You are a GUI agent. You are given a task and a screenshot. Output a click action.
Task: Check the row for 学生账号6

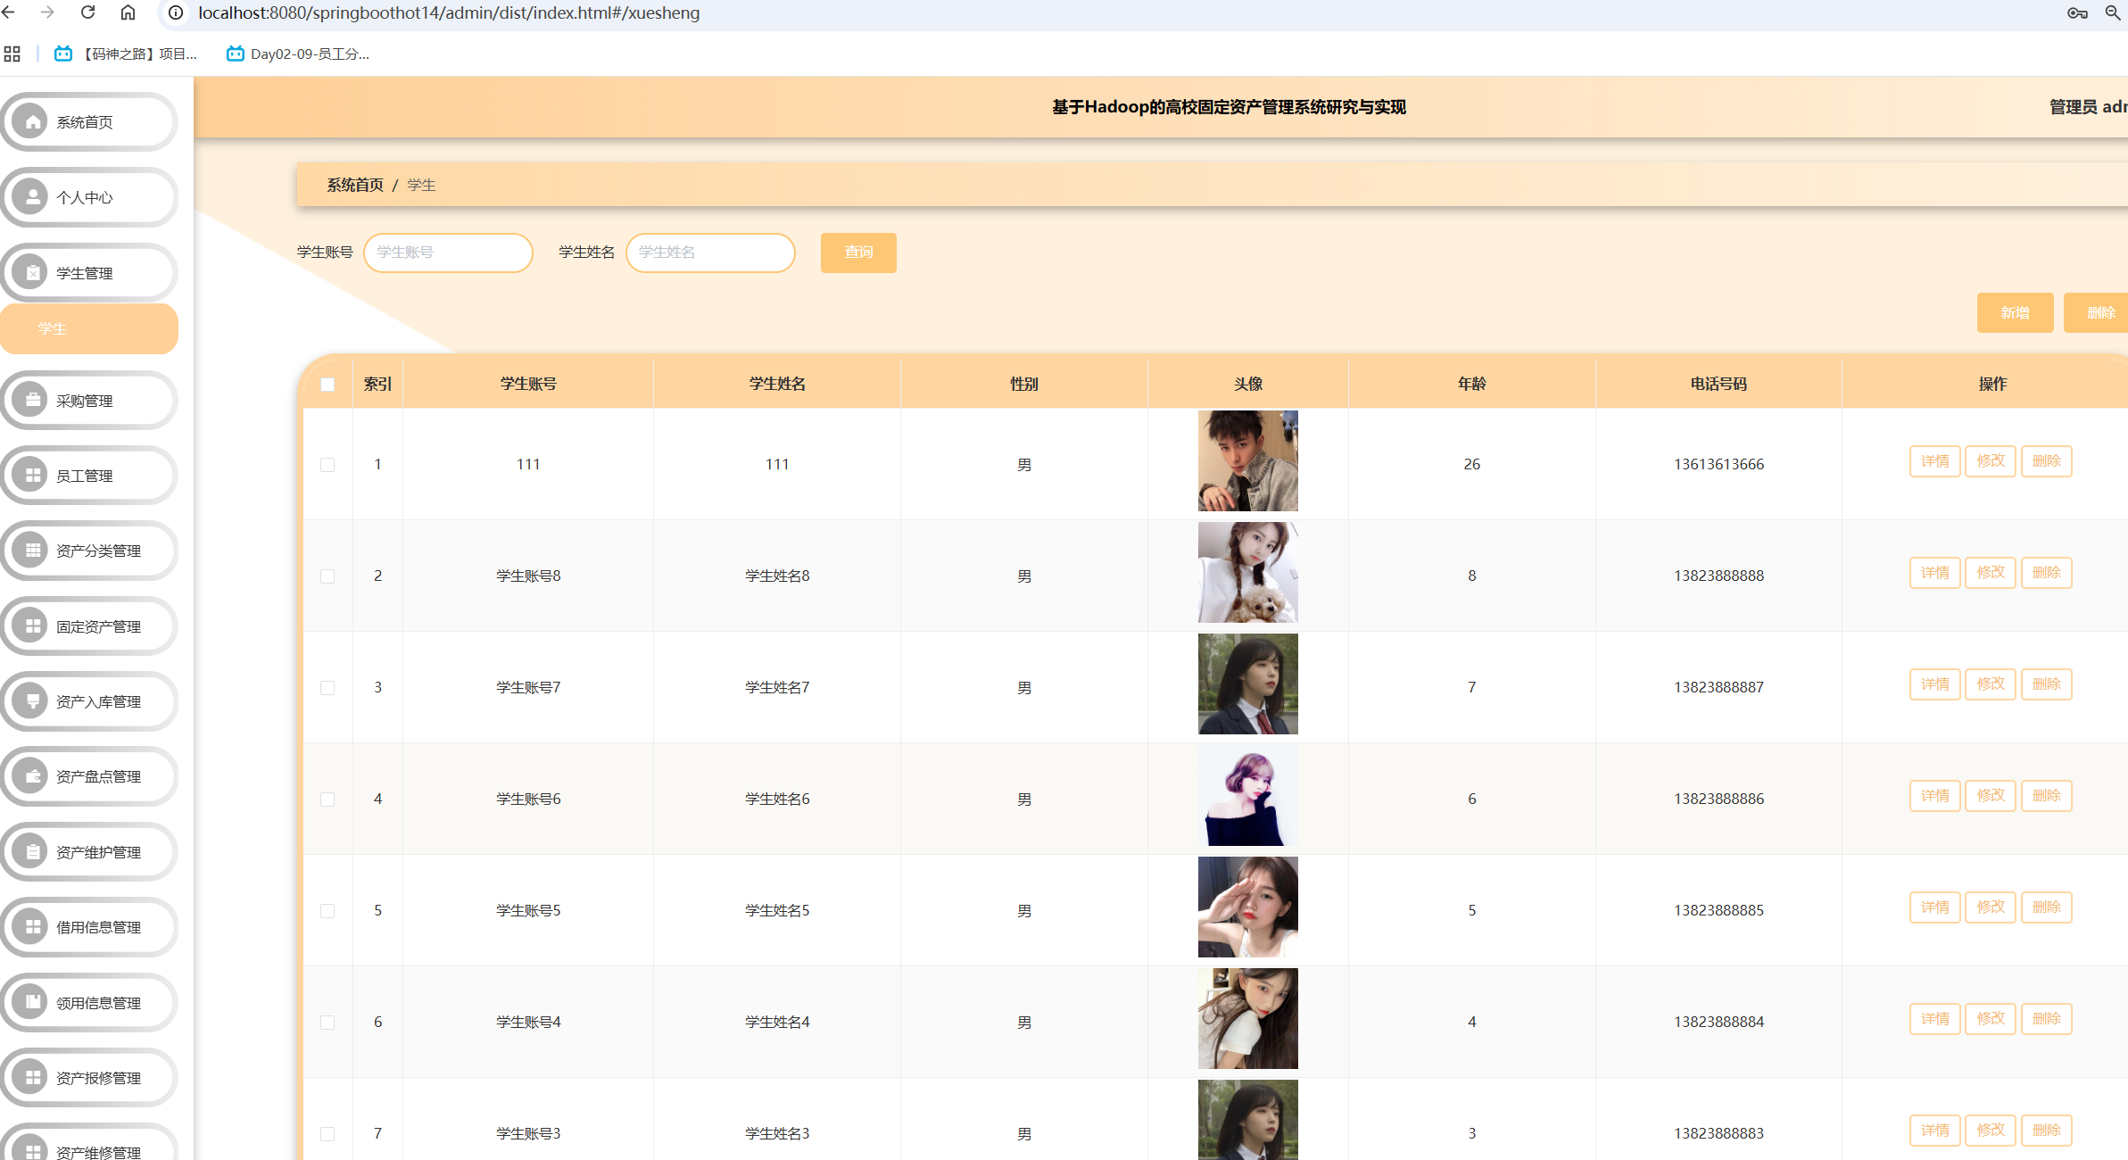[x=327, y=800]
